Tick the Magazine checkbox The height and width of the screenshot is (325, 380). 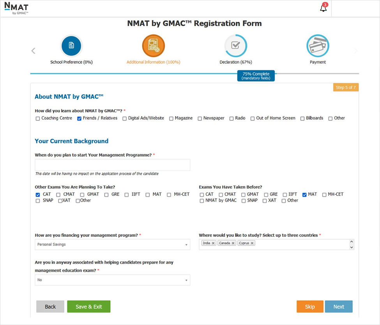[x=171, y=119]
